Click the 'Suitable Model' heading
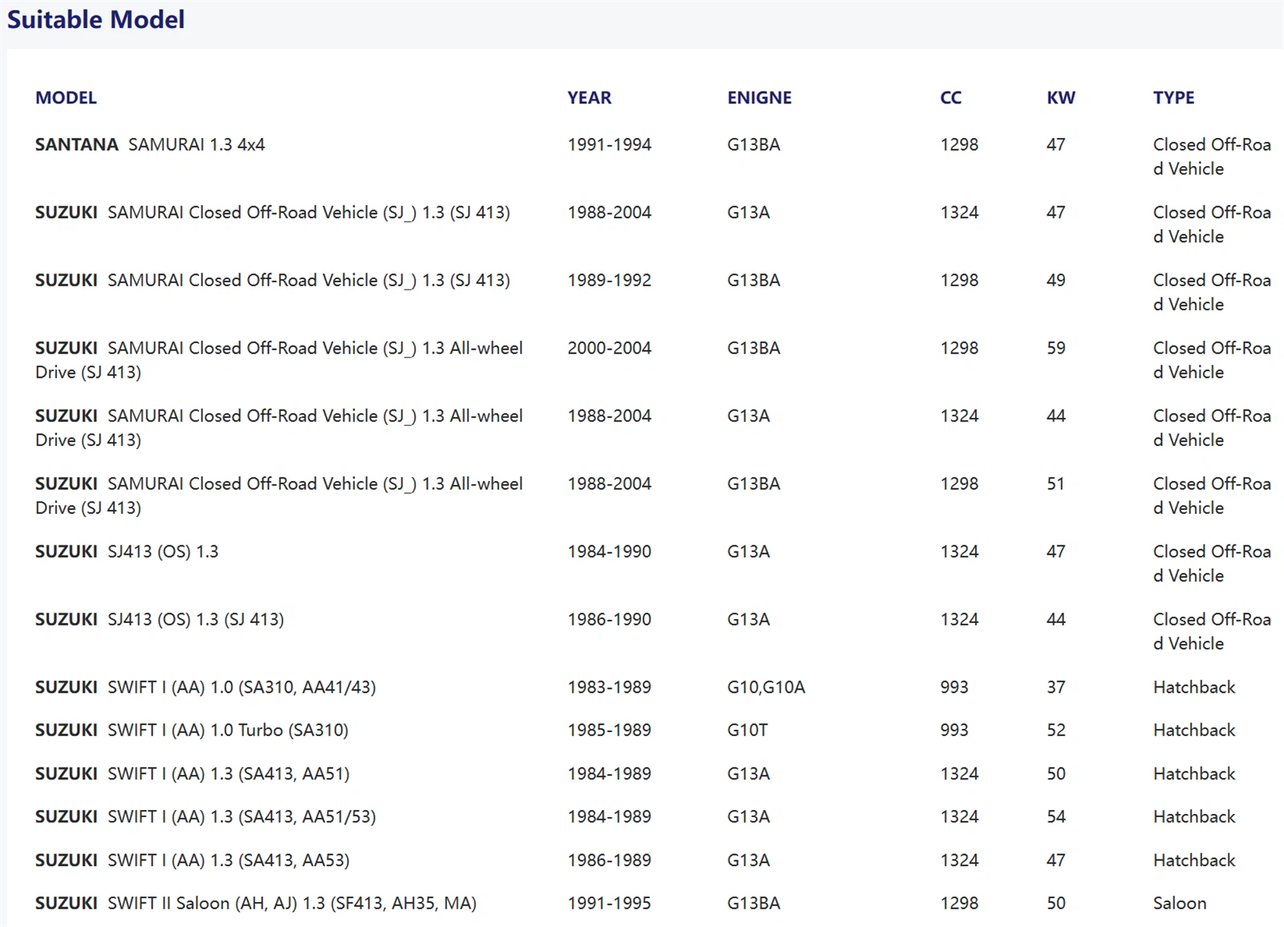 (95, 19)
